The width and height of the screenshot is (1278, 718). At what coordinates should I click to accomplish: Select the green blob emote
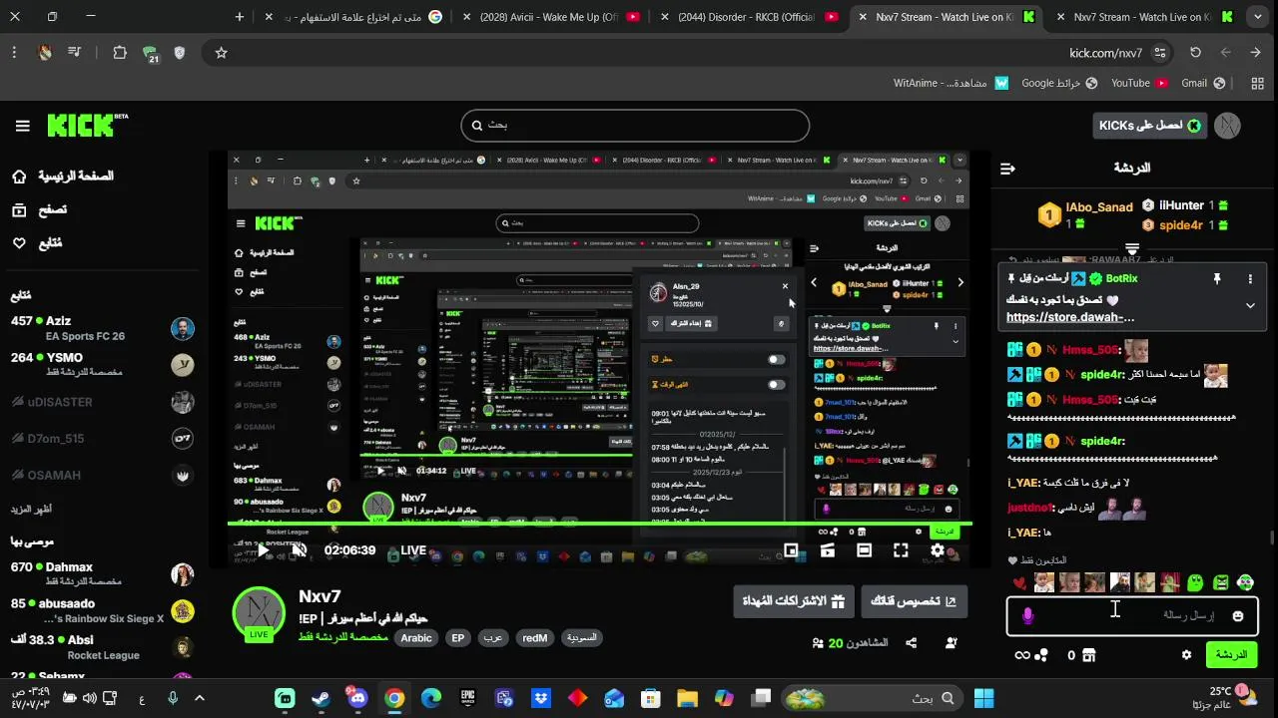coord(1195,582)
